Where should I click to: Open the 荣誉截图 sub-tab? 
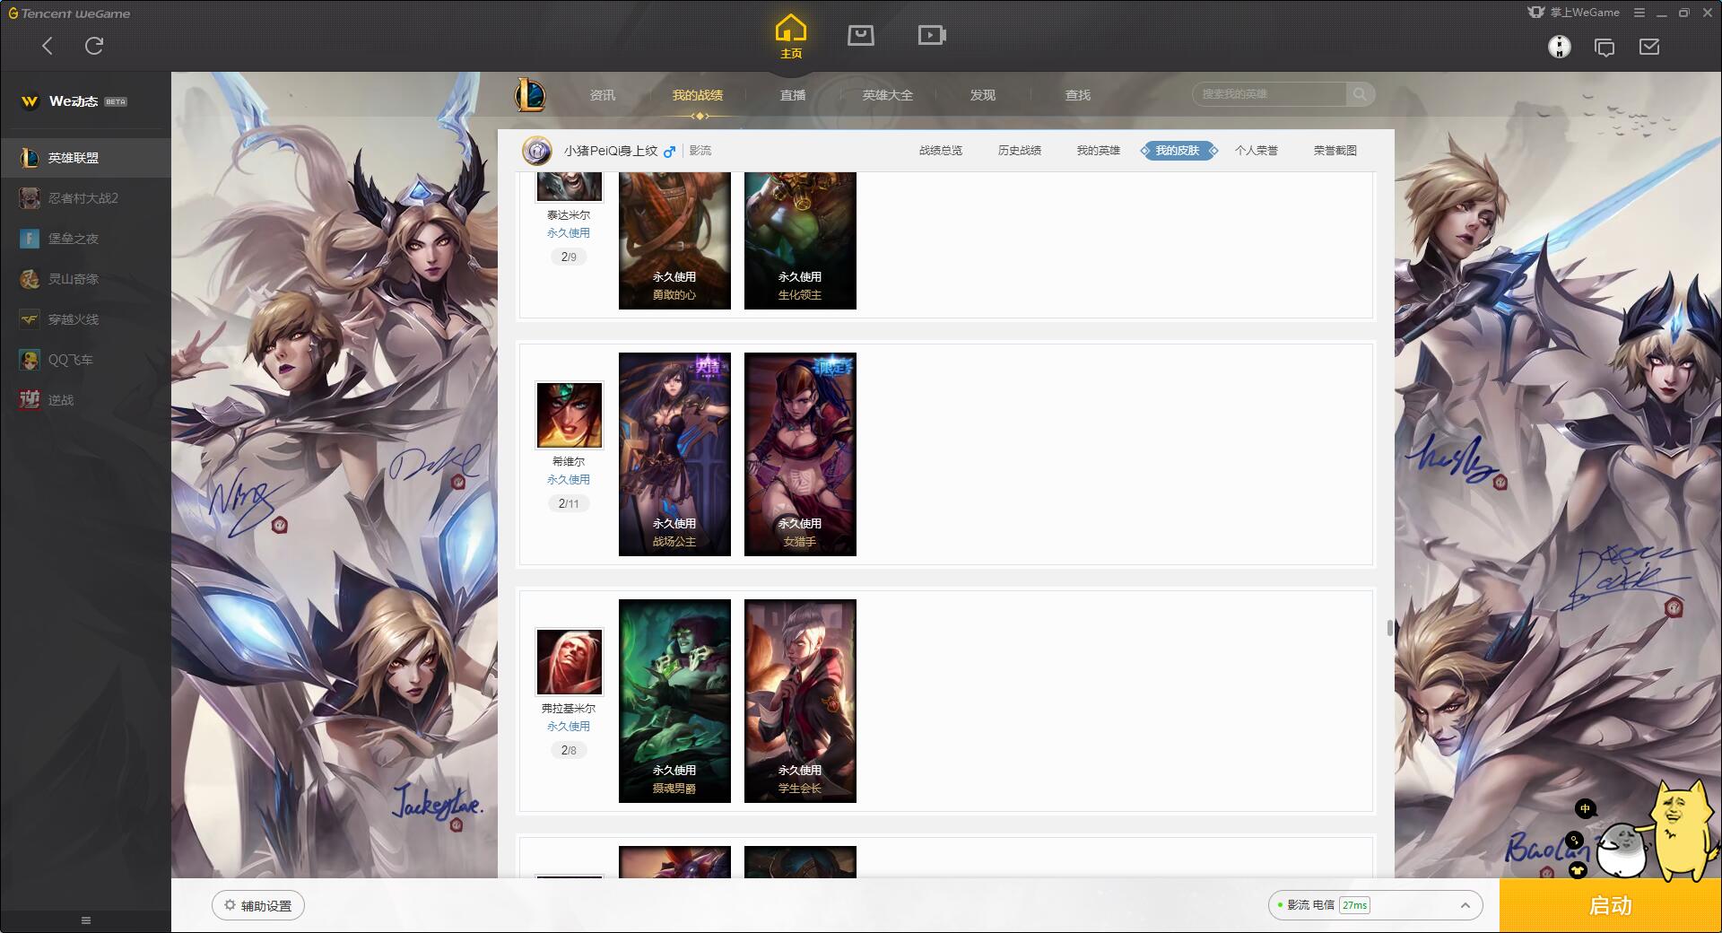1335,151
